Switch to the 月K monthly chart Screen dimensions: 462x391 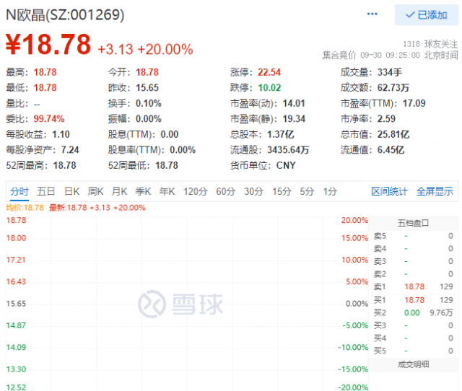[119, 191]
